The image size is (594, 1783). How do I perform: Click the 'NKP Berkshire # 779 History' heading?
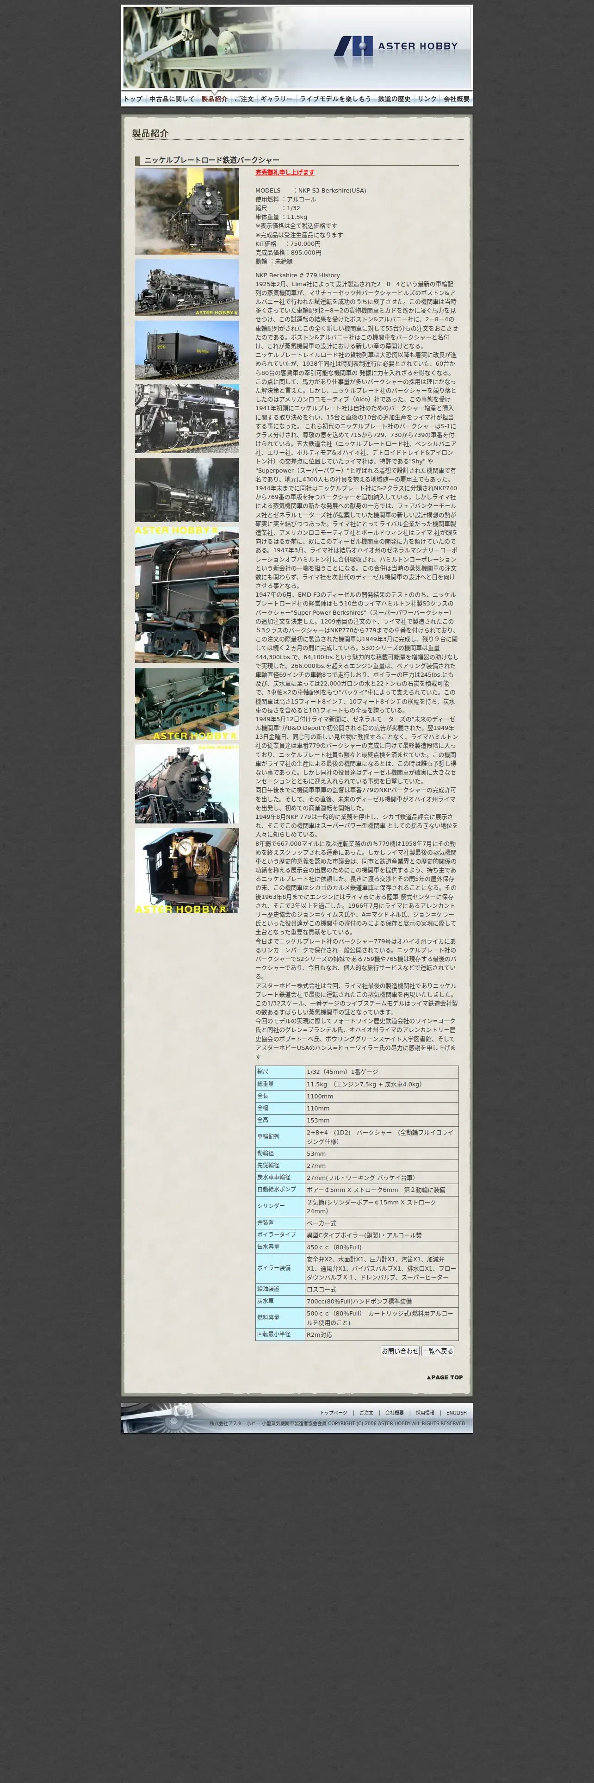[297, 275]
